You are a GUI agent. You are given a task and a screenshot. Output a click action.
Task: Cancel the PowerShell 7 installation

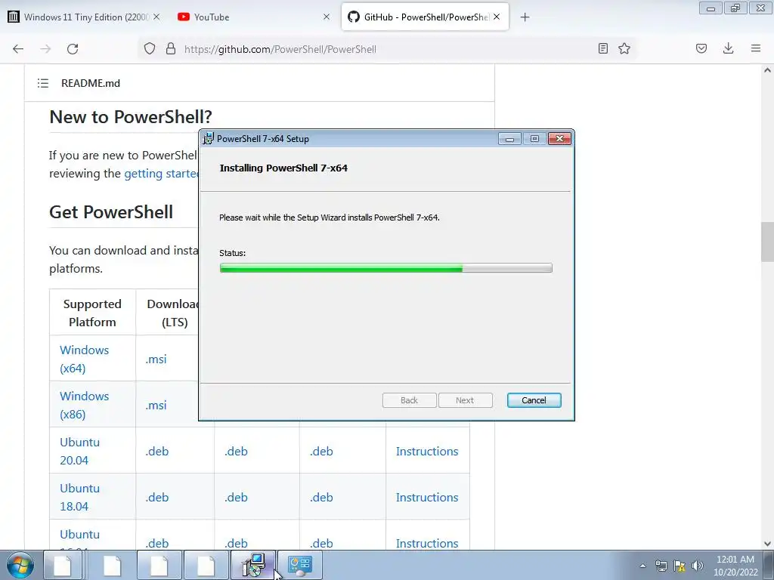(534, 400)
